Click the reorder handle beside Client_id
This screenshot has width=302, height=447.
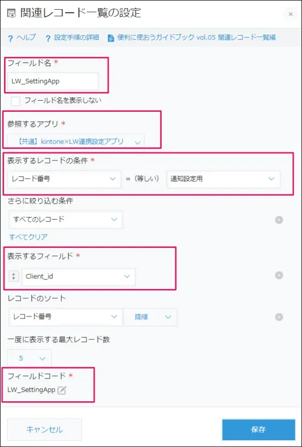coord(14,276)
